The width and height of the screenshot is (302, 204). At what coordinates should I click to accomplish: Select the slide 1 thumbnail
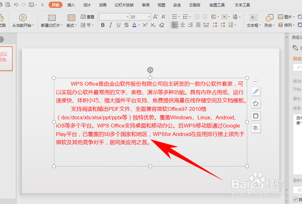(x=6, y=58)
